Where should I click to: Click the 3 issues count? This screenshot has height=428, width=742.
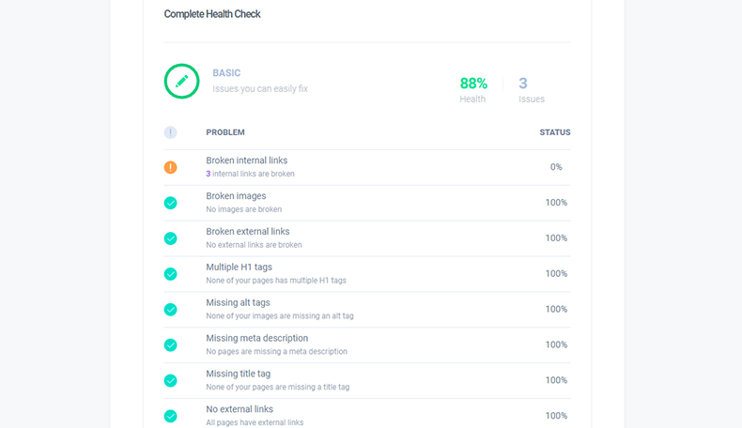click(523, 84)
